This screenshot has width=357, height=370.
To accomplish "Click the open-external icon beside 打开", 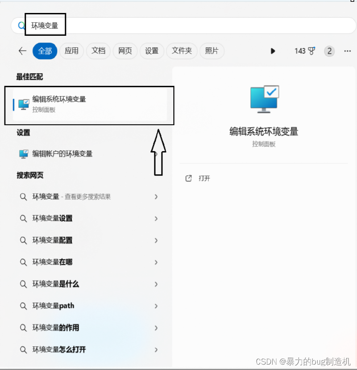I will tap(188, 178).
